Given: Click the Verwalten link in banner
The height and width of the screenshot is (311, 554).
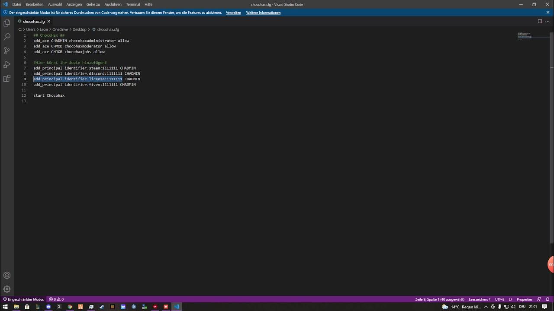Looking at the screenshot, I should pos(233,13).
